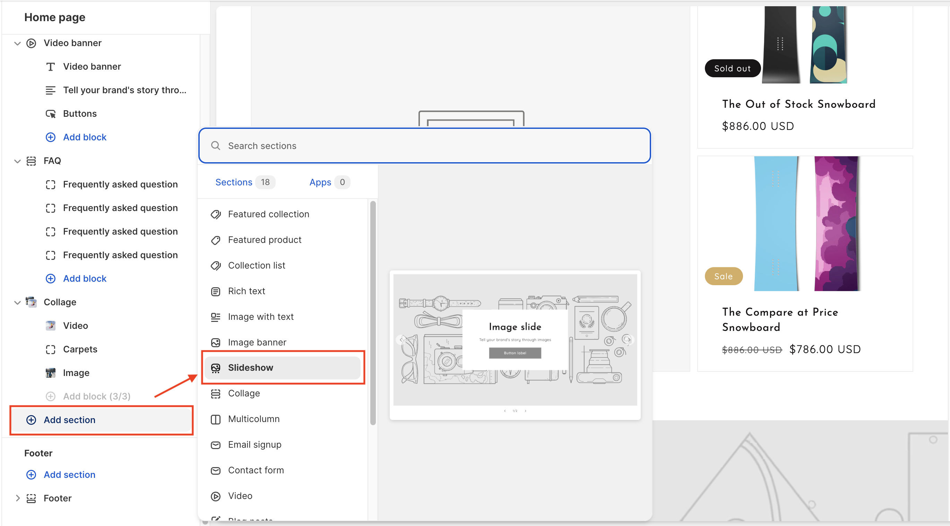Click the section list scrollbar
The height and width of the screenshot is (526, 950).
coord(372,313)
